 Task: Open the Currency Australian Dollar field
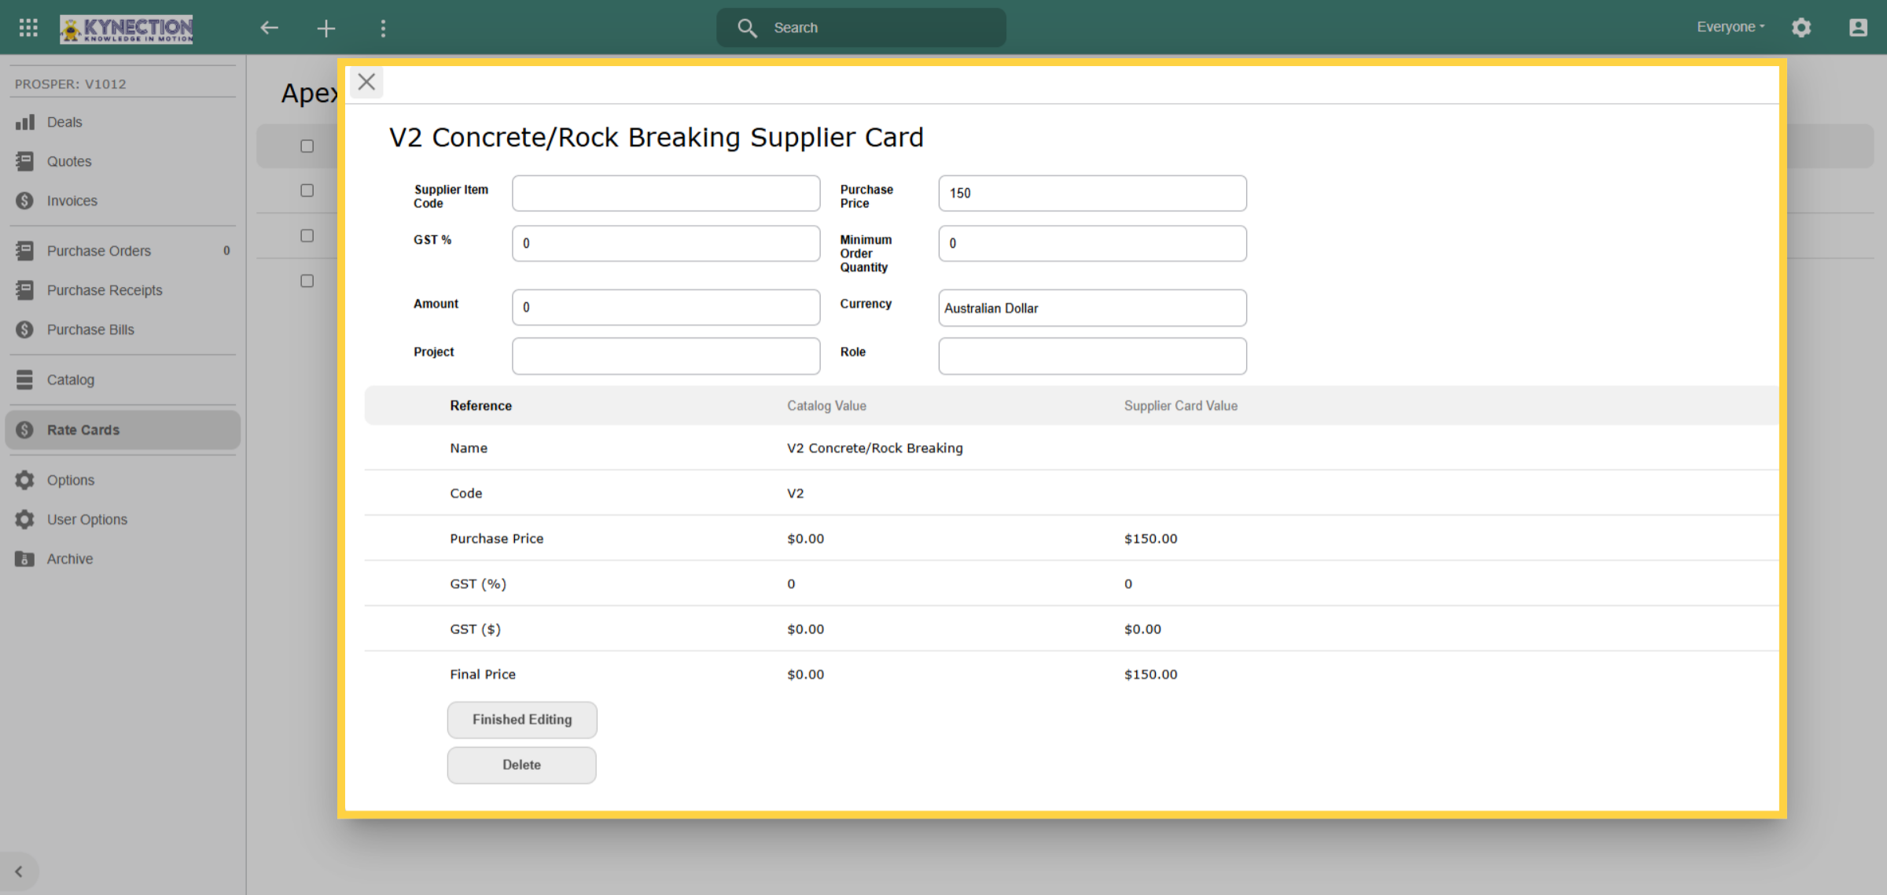[x=1092, y=308]
